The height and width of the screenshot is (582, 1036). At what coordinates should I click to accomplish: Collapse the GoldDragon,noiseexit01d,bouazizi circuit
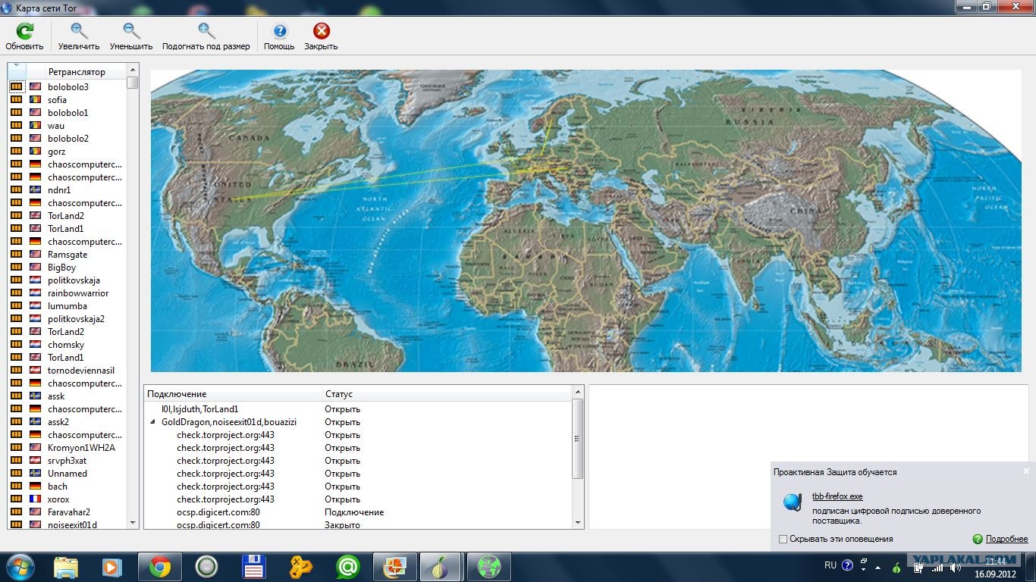153,422
